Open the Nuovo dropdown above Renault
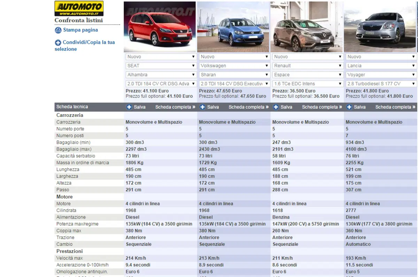This screenshot has width=418, height=277. click(308, 57)
